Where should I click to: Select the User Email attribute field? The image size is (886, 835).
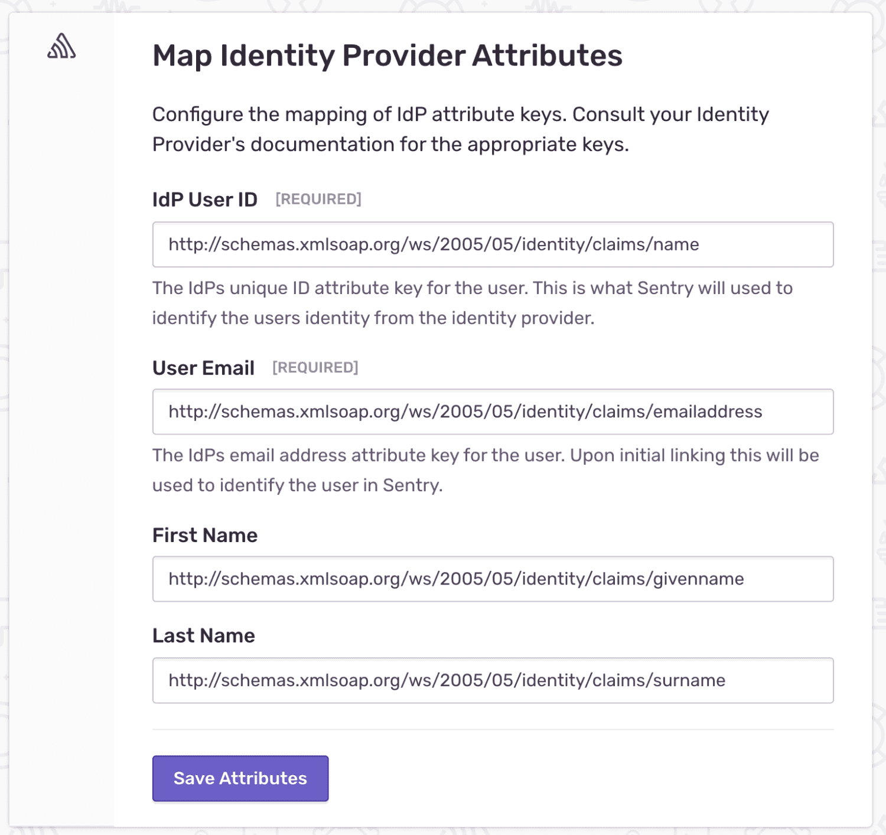click(x=493, y=412)
